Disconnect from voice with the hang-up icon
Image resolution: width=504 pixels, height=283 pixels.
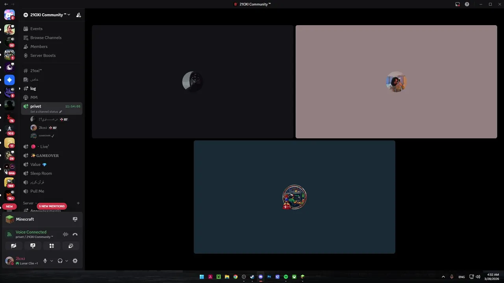pos(75,235)
